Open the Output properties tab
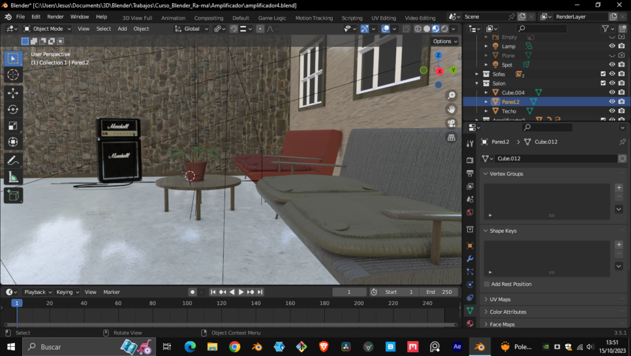This screenshot has width=631, height=356. [470, 173]
